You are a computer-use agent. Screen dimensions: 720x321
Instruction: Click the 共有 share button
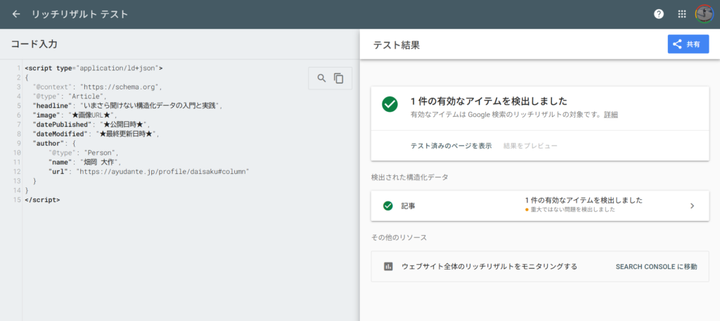click(688, 44)
